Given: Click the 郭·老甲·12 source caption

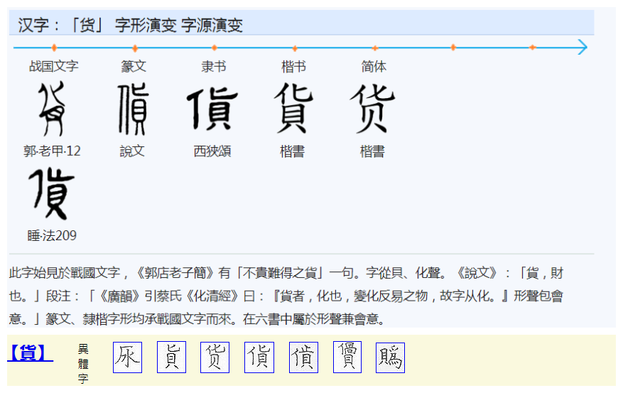Looking at the screenshot, I should [52, 151].
